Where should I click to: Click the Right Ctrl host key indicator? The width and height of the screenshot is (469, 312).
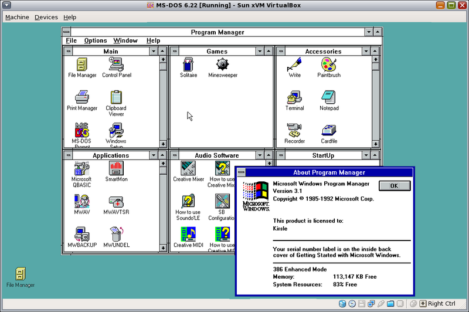pyautogui.click(x=437, y=304)
